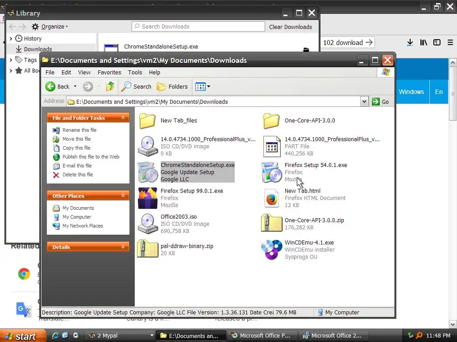
Task: Expand the Details panel
Action: [123, 247]
